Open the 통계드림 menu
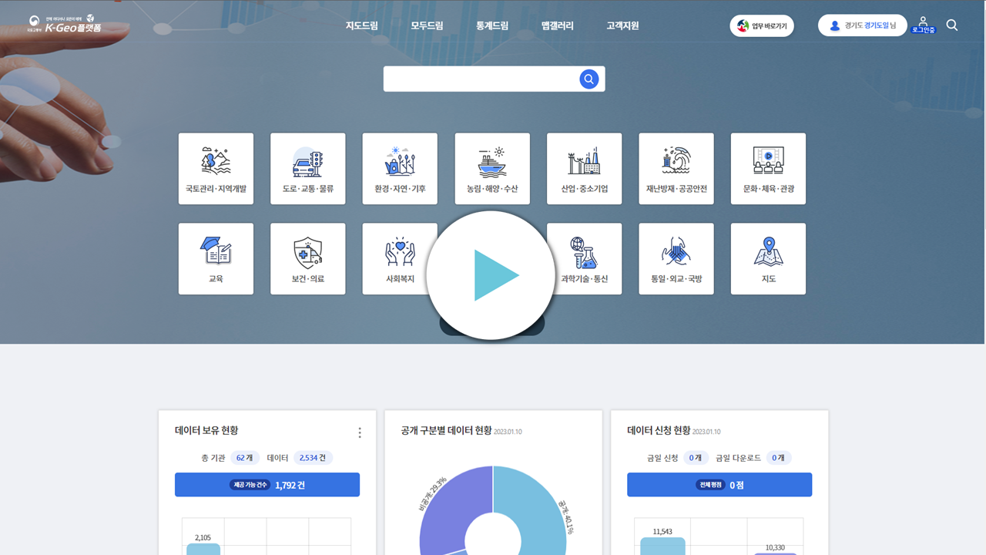Image resolution: width=986 pixels, height=555 pixels. pyautogui.click(x=492, y=25)
